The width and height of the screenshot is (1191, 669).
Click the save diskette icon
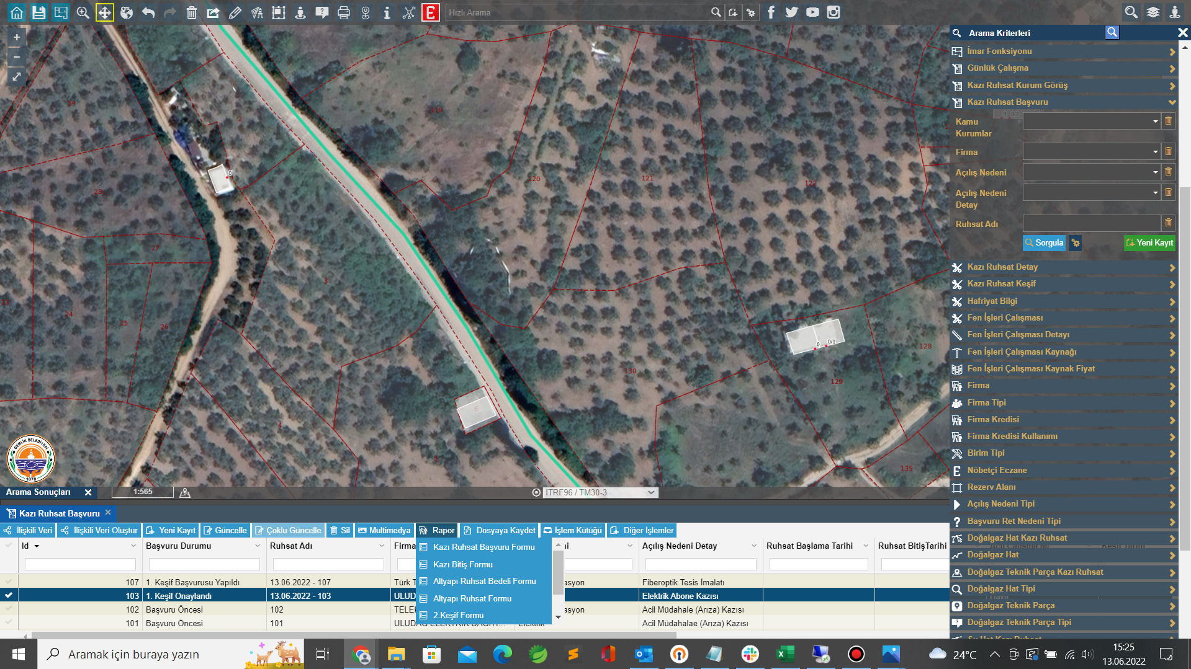38,12
